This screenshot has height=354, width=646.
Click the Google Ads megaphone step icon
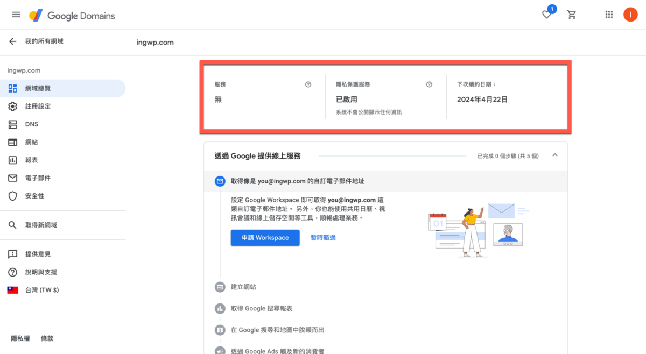tap(220, 351)
